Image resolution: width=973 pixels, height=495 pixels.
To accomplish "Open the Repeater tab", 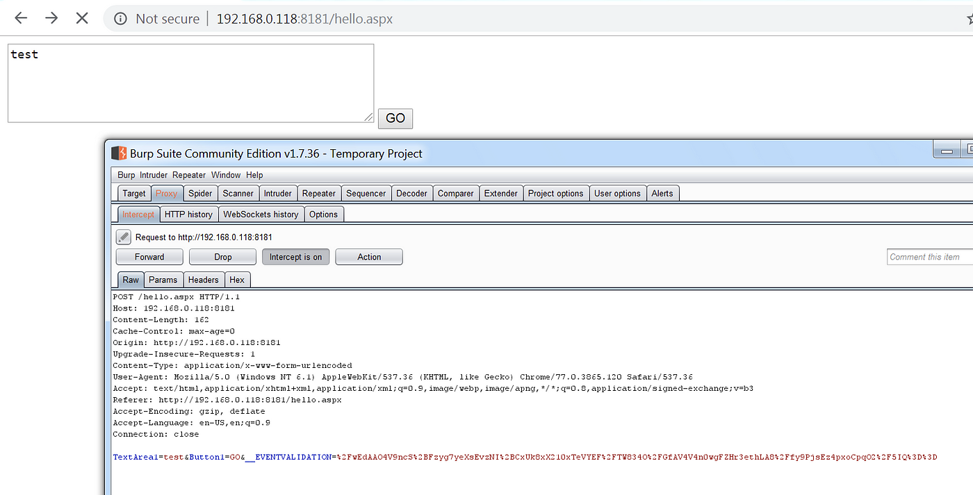I will click(319, 194).
